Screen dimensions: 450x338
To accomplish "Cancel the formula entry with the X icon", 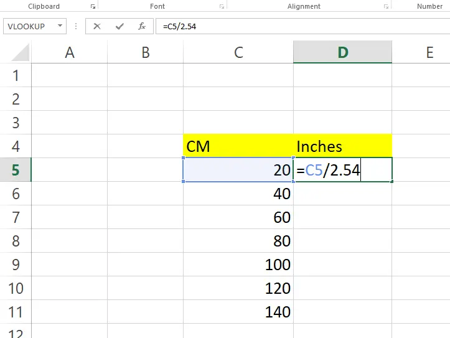I will coord(97,26).
